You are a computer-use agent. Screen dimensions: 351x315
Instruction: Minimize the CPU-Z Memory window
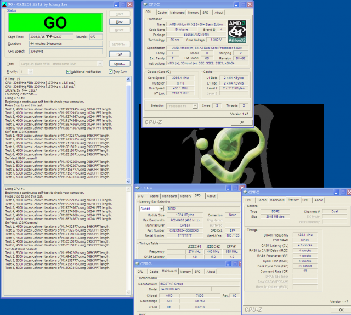click(336, 192)
